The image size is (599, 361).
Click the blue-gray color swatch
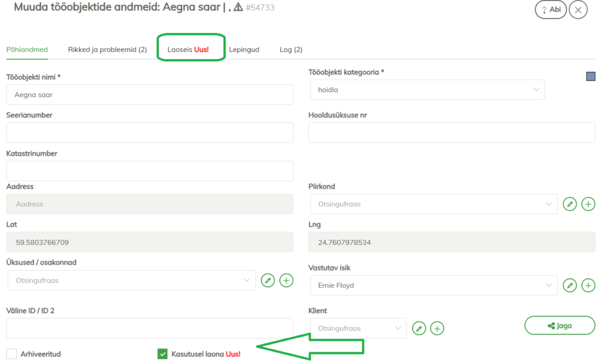coord(591,77)
